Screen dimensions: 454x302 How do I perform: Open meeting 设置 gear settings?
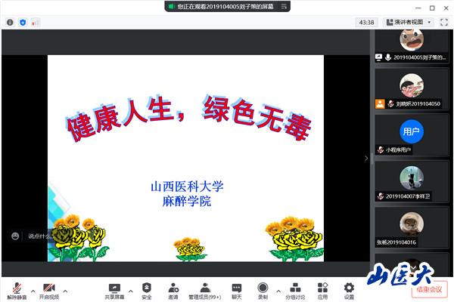coord(349,290)
